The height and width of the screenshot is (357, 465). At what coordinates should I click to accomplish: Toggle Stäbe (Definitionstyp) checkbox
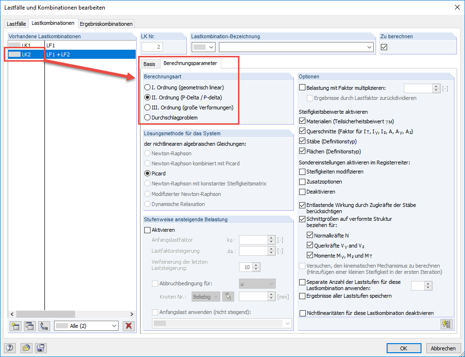(x=302, y=141)
